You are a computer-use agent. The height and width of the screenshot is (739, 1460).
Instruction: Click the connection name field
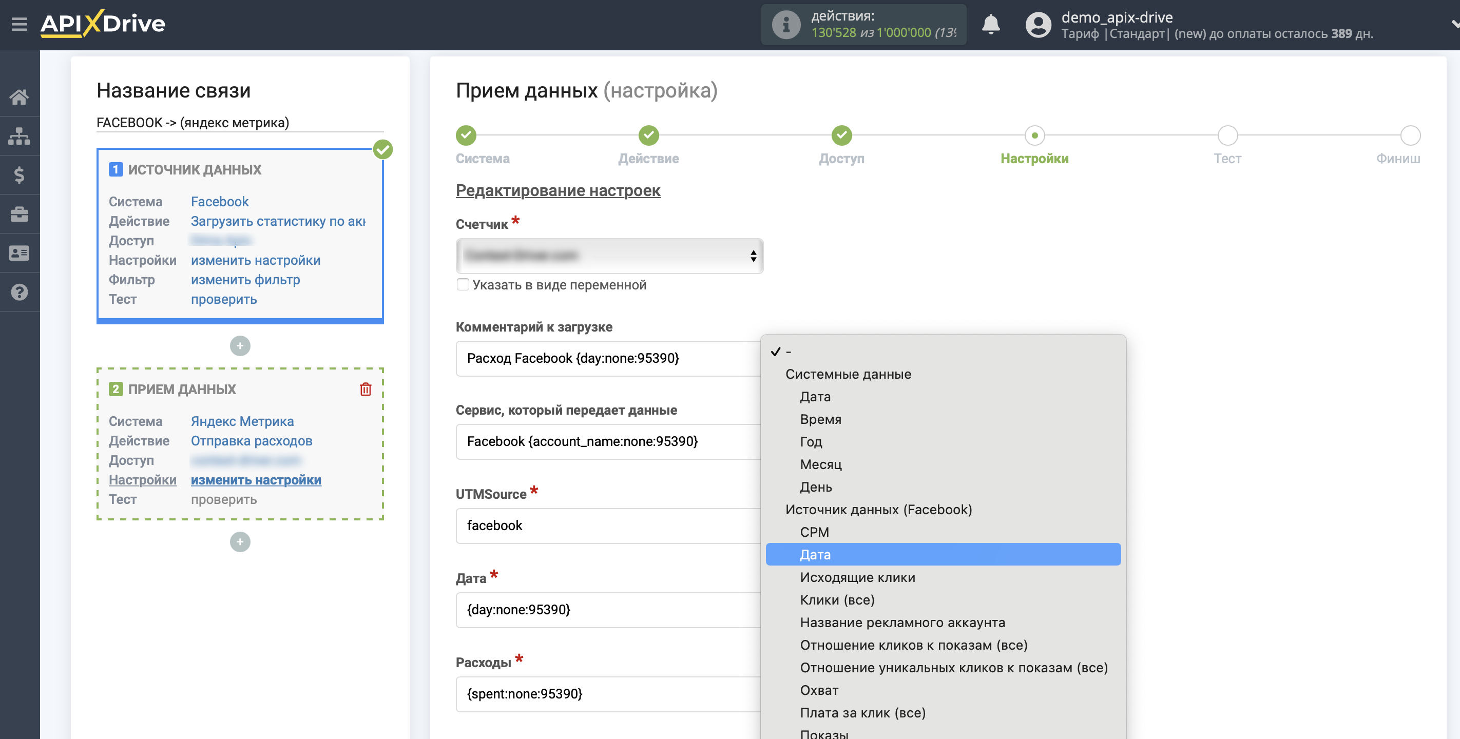click(x=240, y=123)
